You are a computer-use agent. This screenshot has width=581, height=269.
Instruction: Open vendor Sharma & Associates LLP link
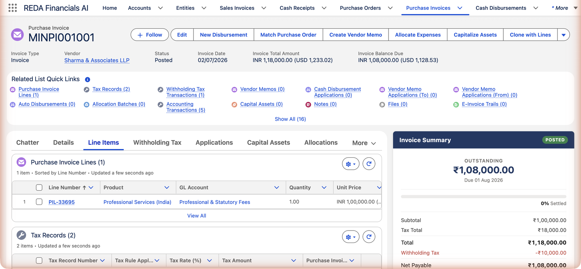(97, 60)
